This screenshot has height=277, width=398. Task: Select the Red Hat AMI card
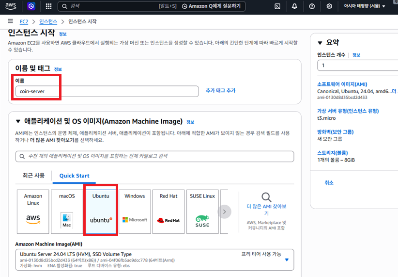pyautogui.click(x=168, y=212)
